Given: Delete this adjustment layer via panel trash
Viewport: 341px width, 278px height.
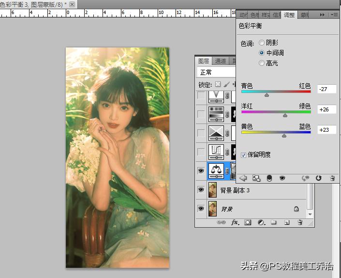Looking at the screenshot, I should (x=332, y=178).
